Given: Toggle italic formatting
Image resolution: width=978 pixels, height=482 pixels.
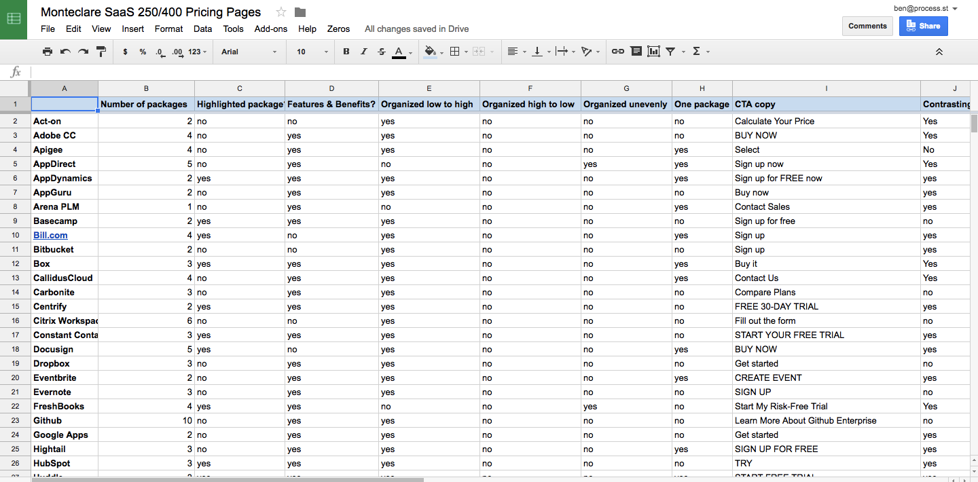Looking at the screenshot, I should 363,52.
